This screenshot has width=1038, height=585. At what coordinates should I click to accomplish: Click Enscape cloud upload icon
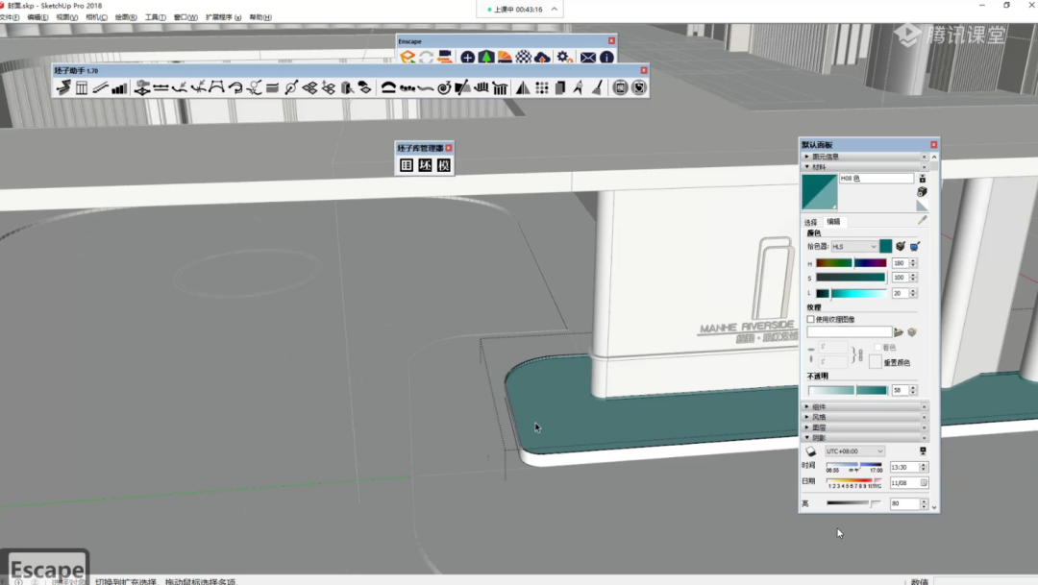[x=541, y=58]
